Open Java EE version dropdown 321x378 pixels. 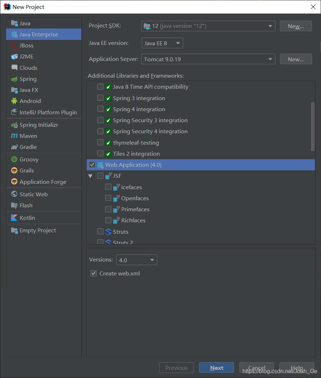point(162,43)
